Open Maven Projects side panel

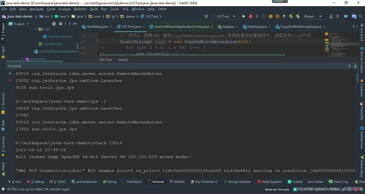click(x=362, y=60)
